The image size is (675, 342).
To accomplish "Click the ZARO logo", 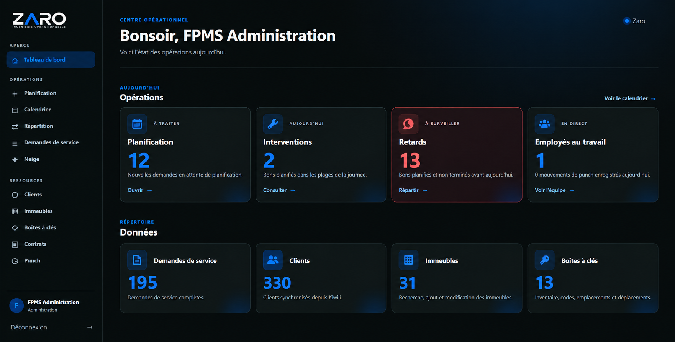I will [39, 20].
